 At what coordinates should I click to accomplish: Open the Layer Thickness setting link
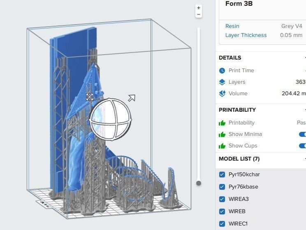[246, 35]
